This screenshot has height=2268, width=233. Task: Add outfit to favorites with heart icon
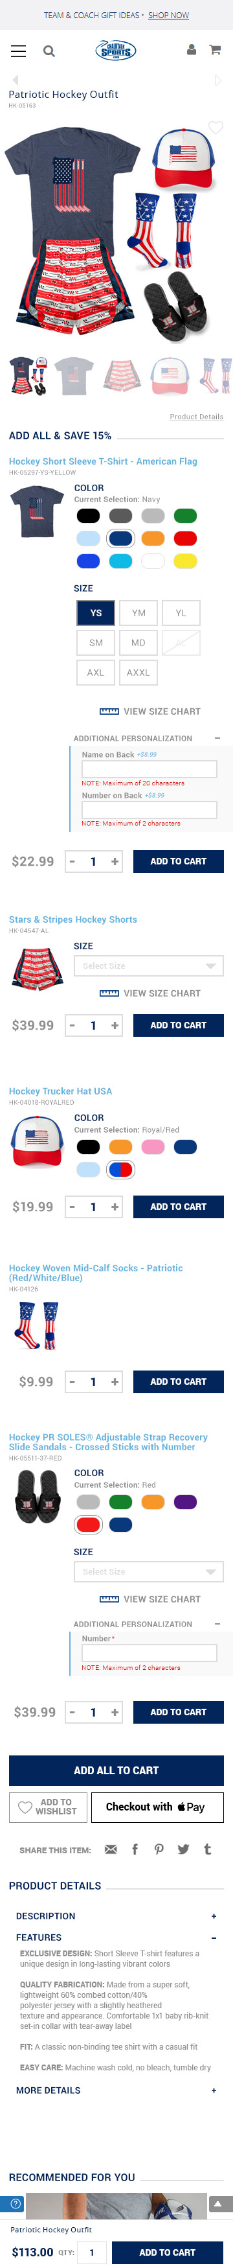tap(216, 128)
